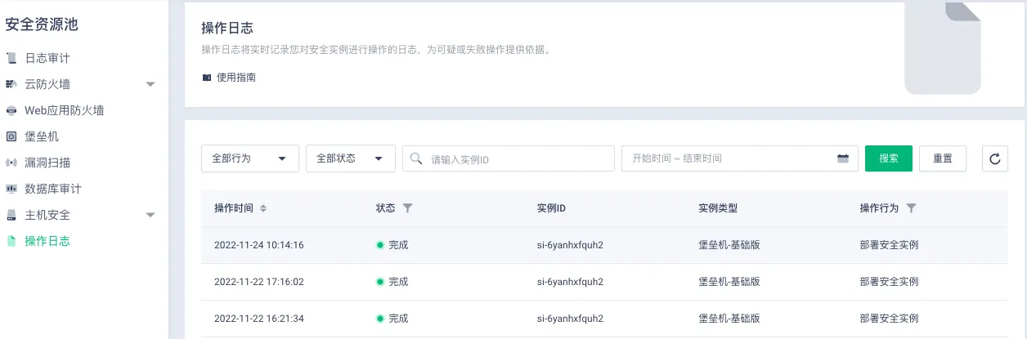Select 操作日志 in the sidebar
This screenshot has height=339, width=1027.
coord(47,241)
